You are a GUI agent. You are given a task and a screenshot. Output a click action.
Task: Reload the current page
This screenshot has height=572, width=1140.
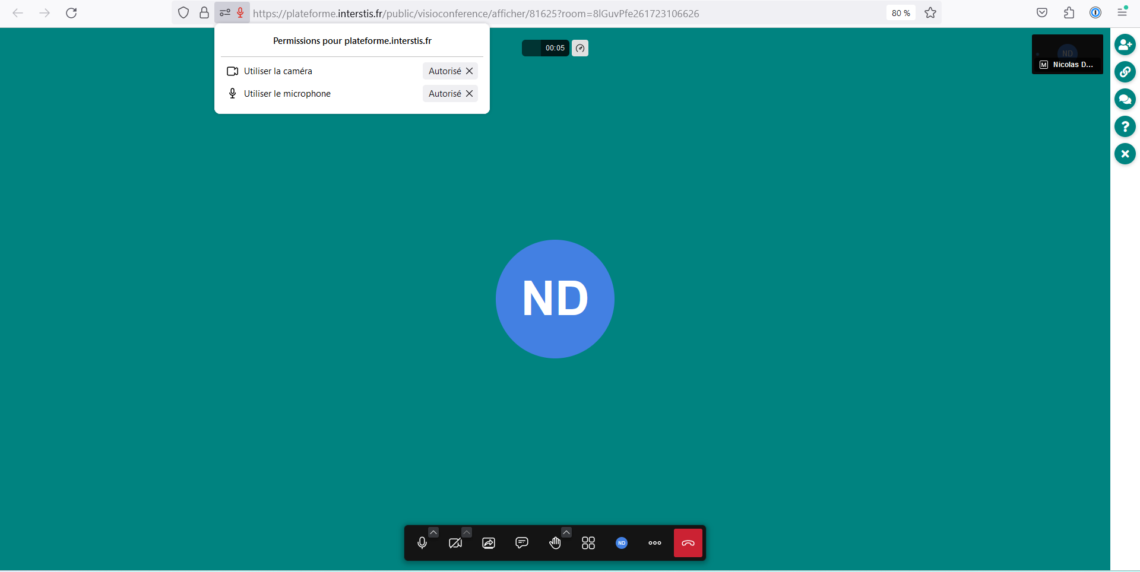pos(71,13)
